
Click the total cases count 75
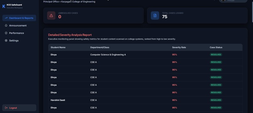tap(164, 17)
